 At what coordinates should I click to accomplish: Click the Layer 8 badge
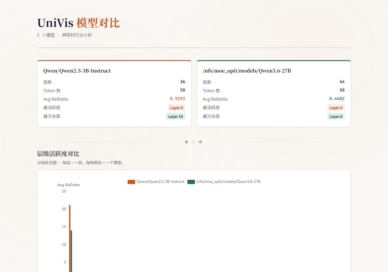[336, 116]
